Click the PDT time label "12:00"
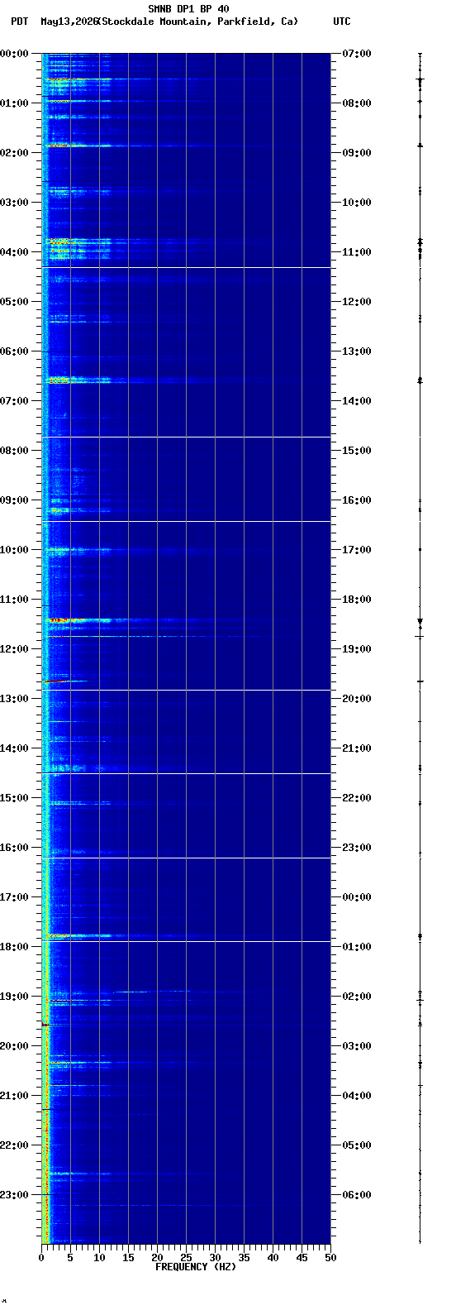 (x=14, y=649)
